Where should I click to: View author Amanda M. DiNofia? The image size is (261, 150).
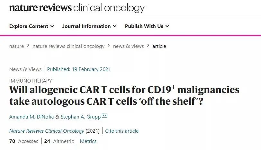pyautogui.click(x=32, y=117)
